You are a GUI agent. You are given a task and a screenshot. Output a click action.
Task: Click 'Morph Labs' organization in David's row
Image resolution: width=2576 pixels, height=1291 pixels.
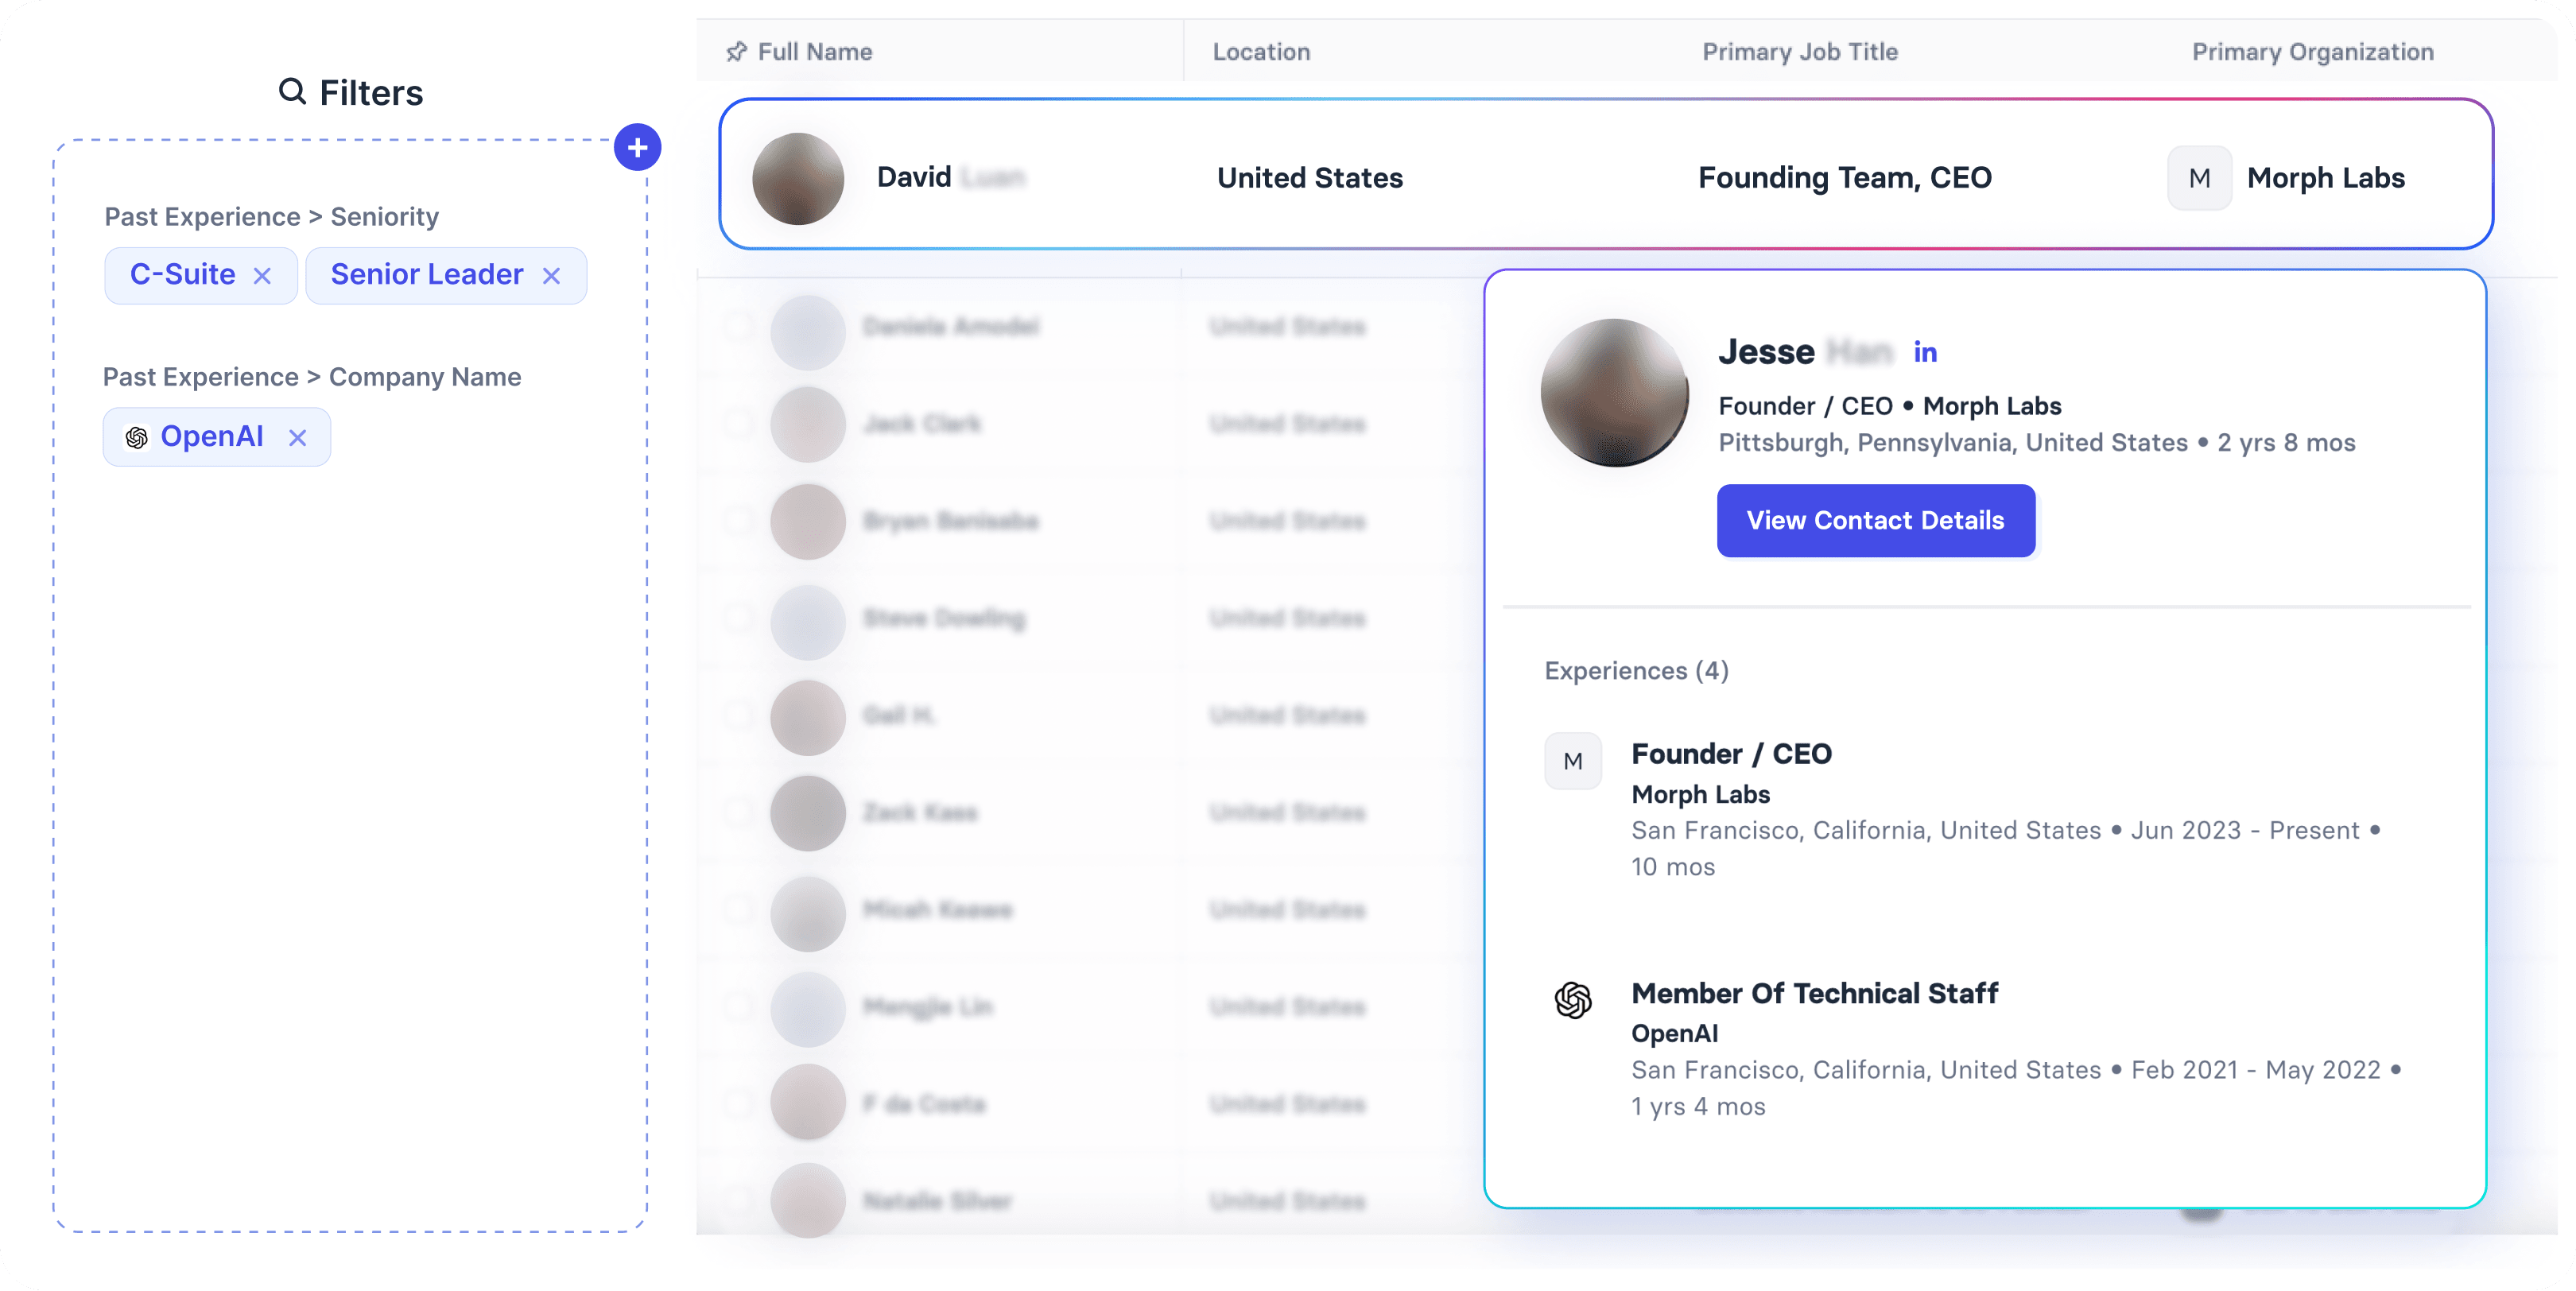(2326, 178)
